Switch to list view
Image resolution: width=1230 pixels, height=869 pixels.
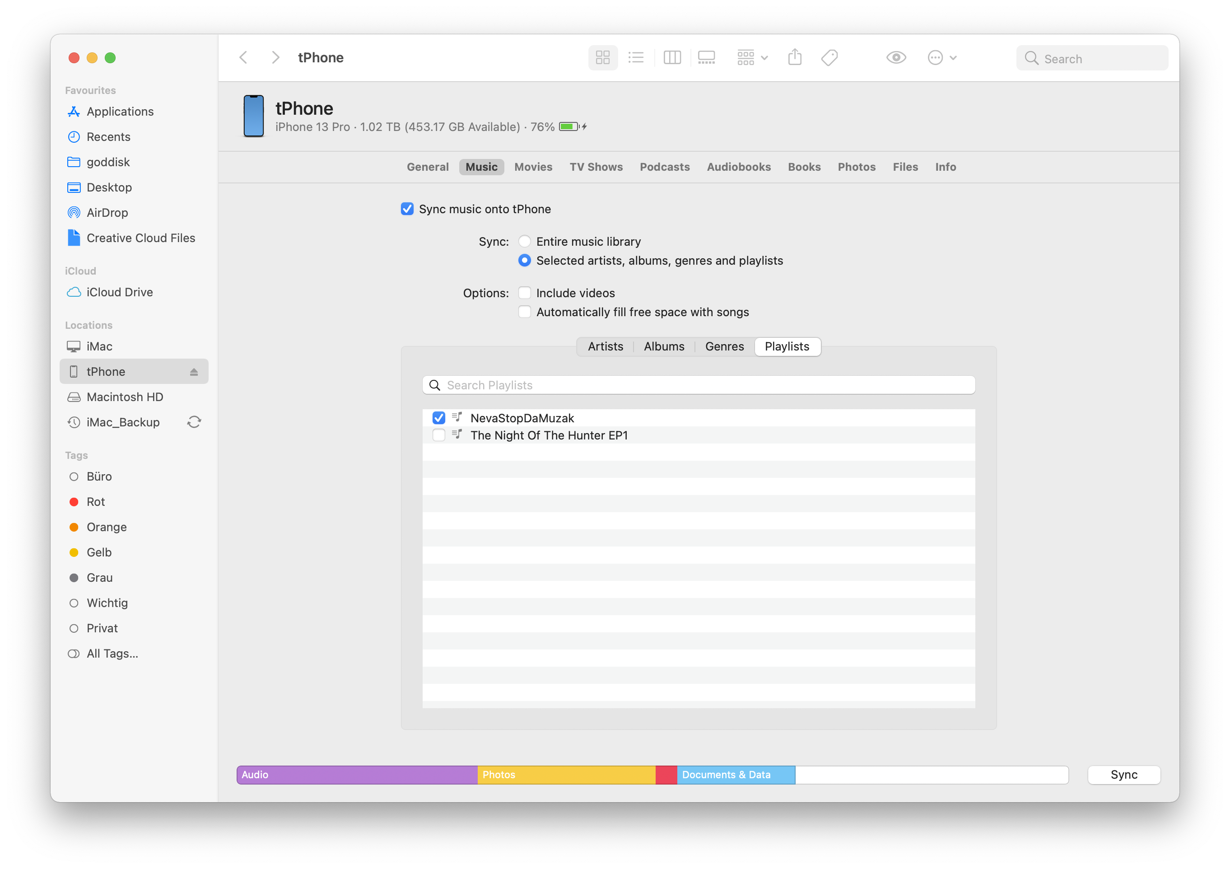(636, 57)
